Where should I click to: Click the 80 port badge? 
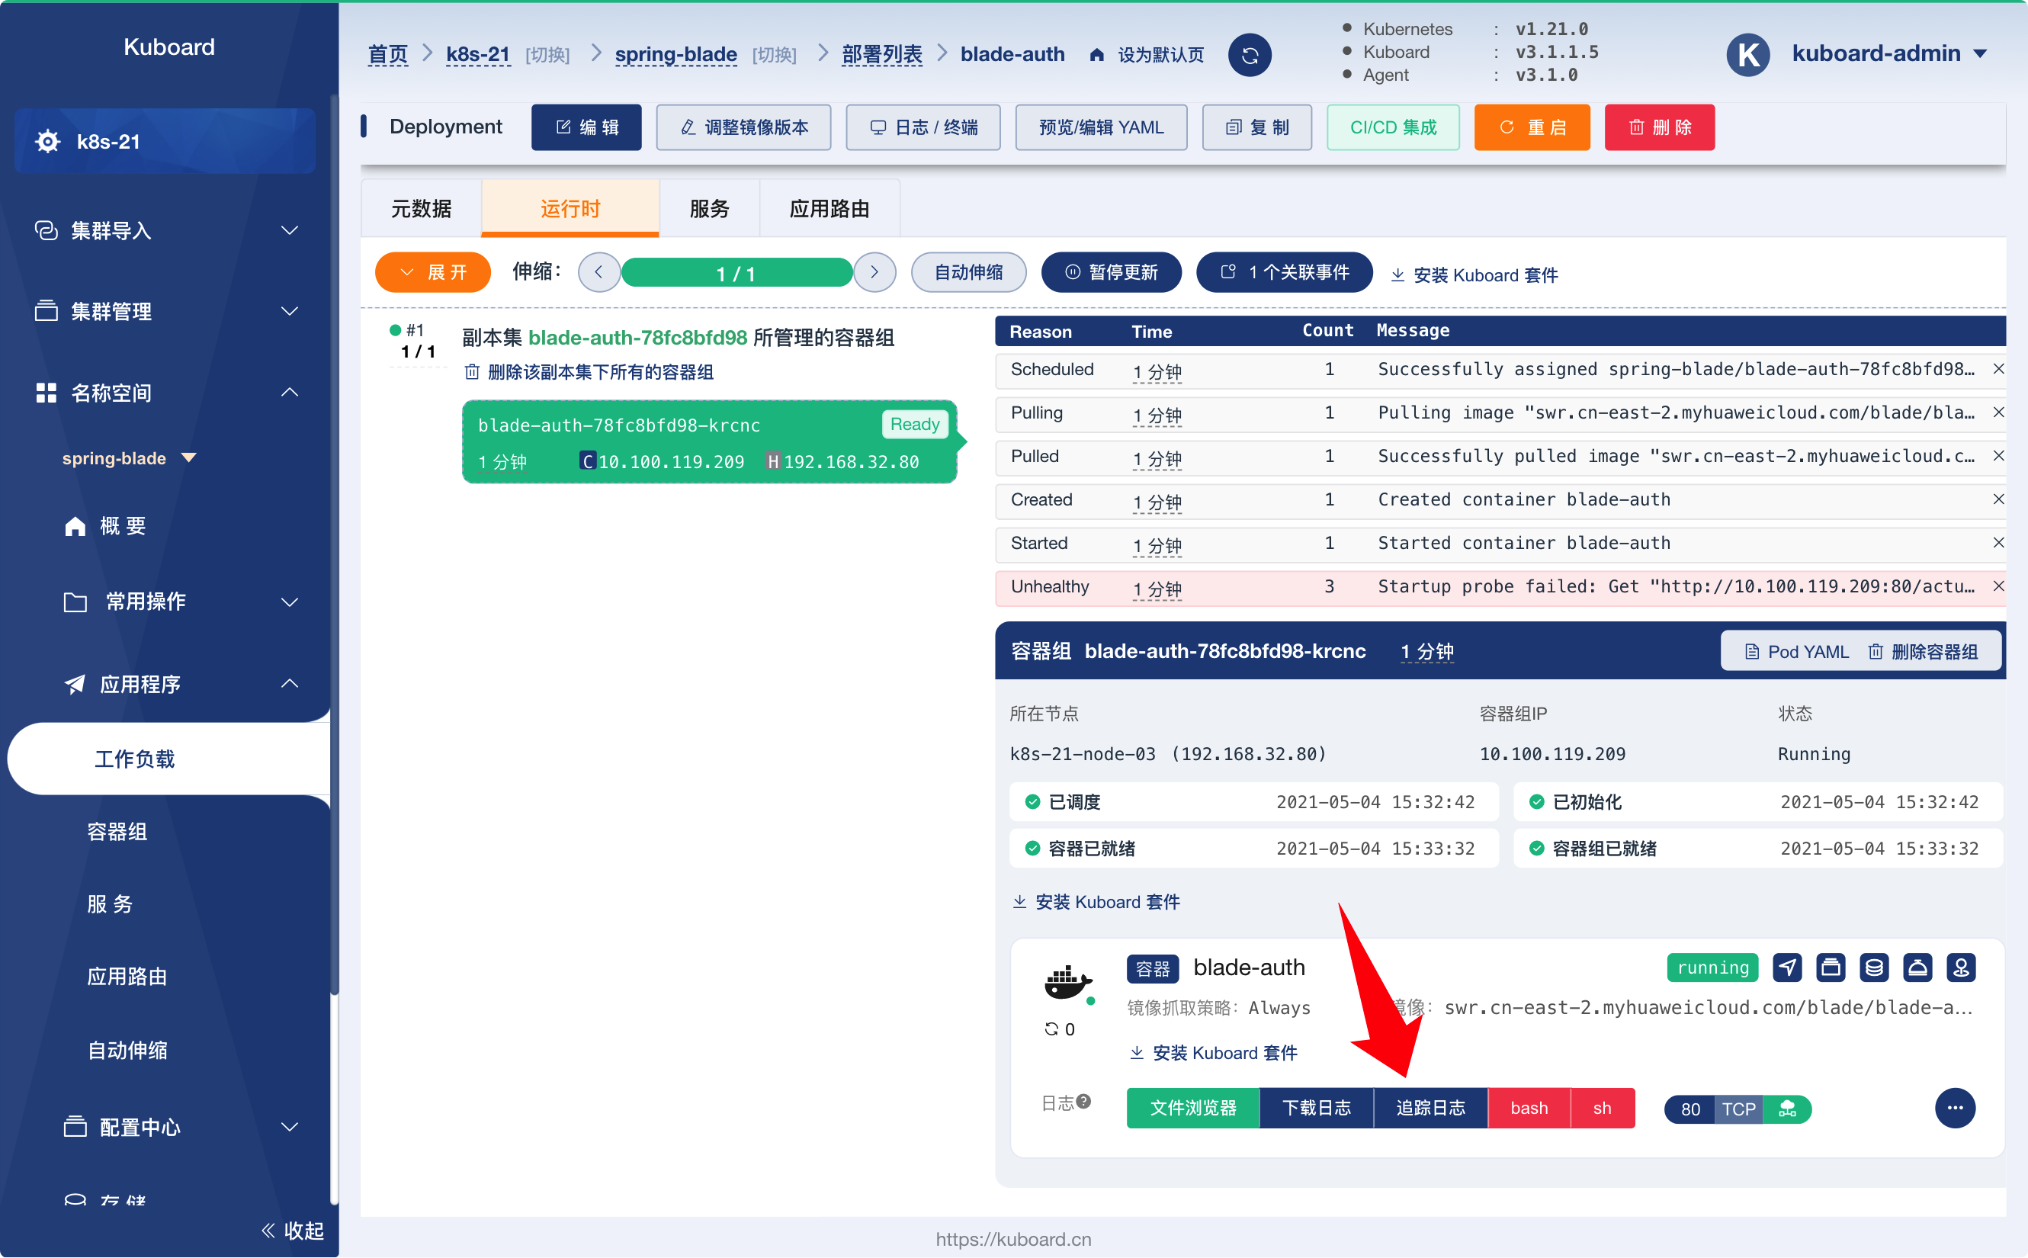click(x=1689, y=1109)
